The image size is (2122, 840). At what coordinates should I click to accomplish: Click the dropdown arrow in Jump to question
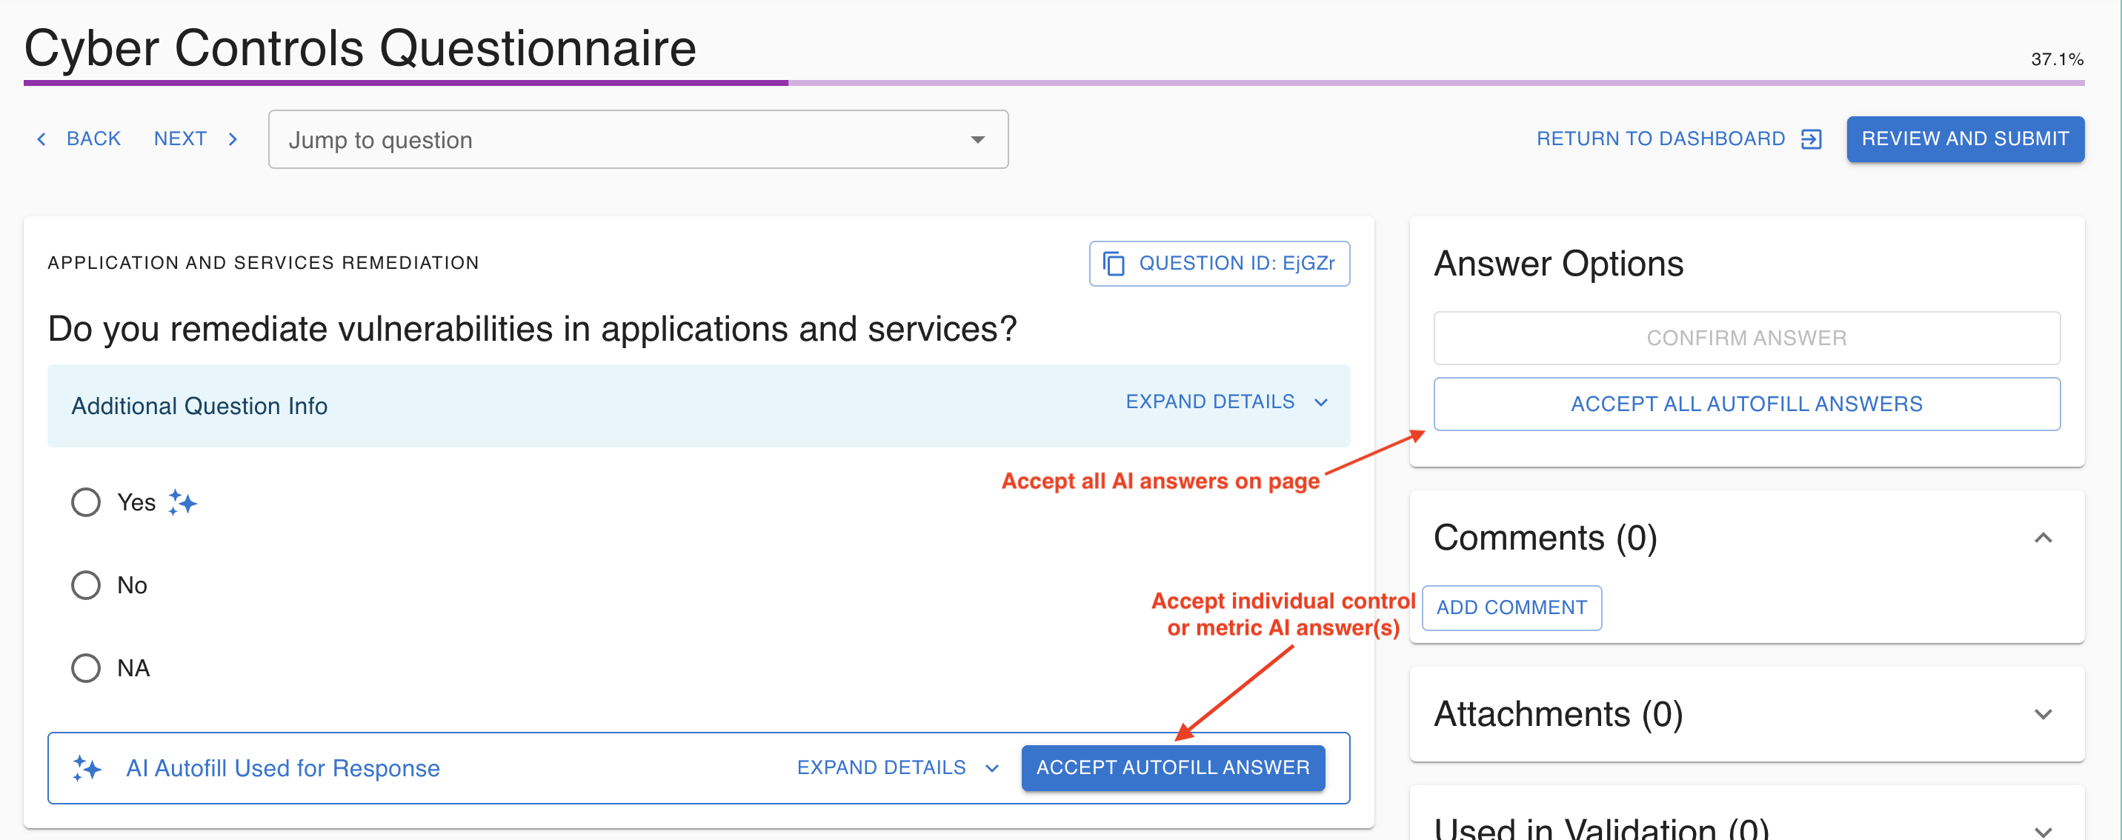(x=978, y=139)
